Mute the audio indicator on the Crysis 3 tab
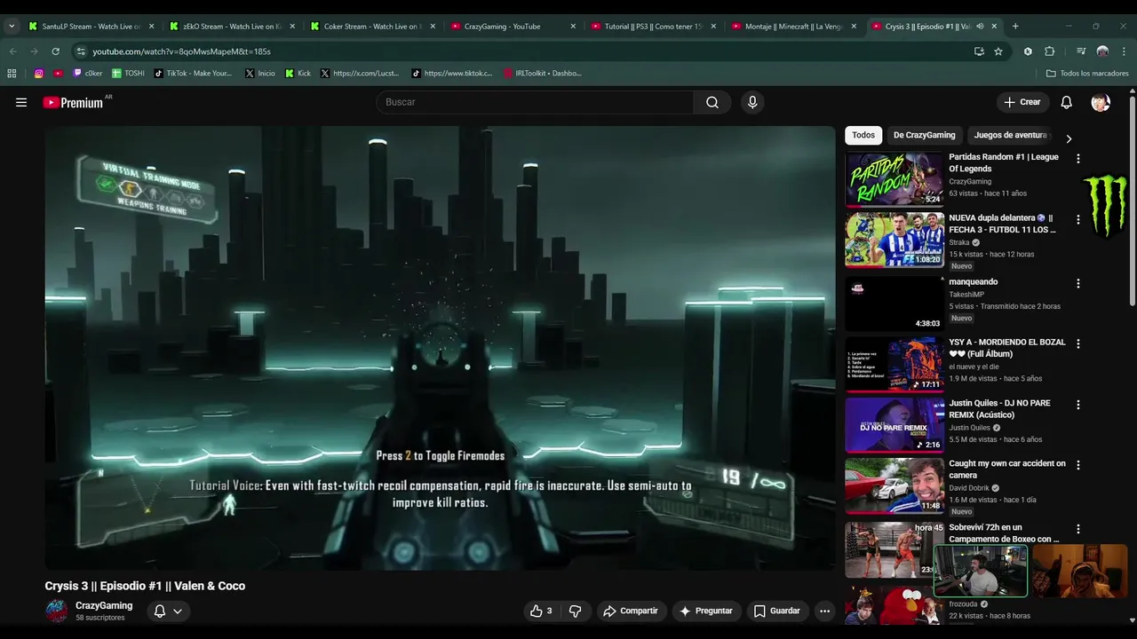This screenshot has height=639, width=1137. [980, 27]
